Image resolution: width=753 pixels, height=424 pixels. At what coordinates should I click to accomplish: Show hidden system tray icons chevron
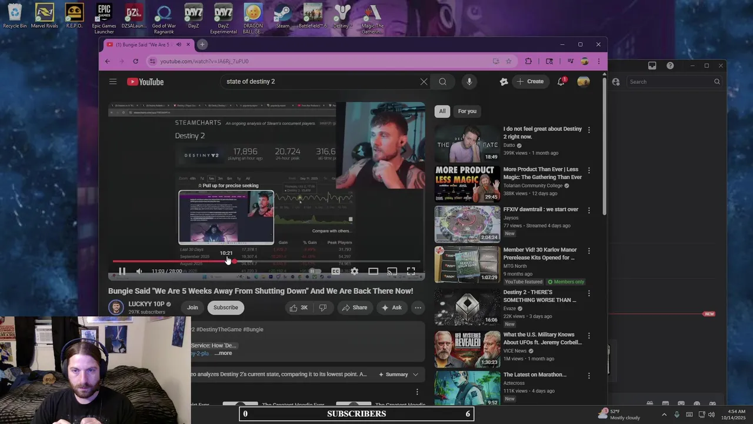(x=664, y=415)
